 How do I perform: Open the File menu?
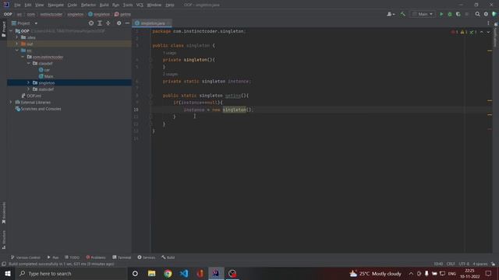(17, 5)
